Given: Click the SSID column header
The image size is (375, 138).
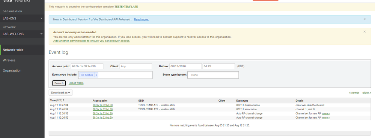Looking at the screenshot, I should tap(141, 101).
